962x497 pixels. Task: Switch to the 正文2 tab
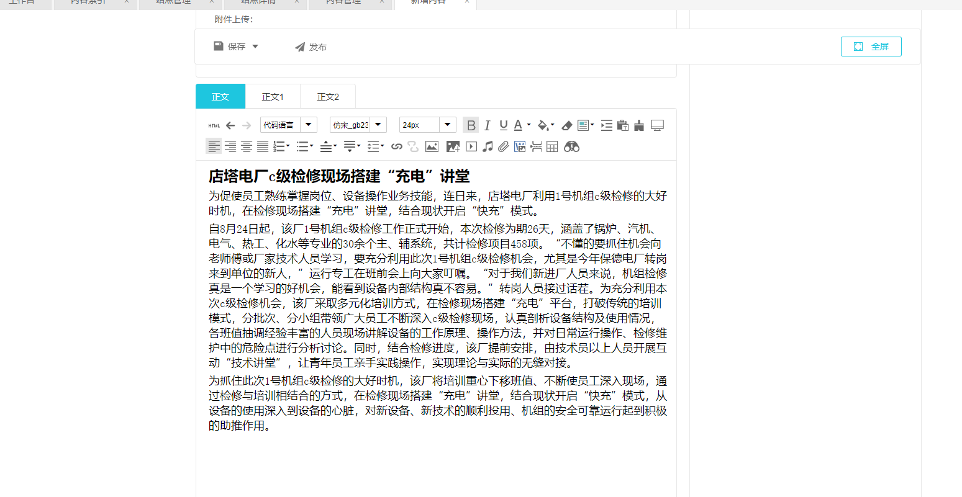coord(328,97)
